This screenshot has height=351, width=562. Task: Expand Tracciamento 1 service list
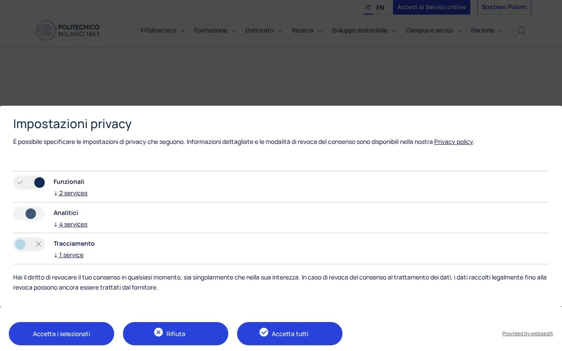pyautogui.click(x=68, y=255)
